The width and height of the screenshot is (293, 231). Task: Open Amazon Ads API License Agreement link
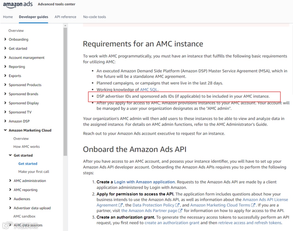pyautogui.click(x=192, y=202)
